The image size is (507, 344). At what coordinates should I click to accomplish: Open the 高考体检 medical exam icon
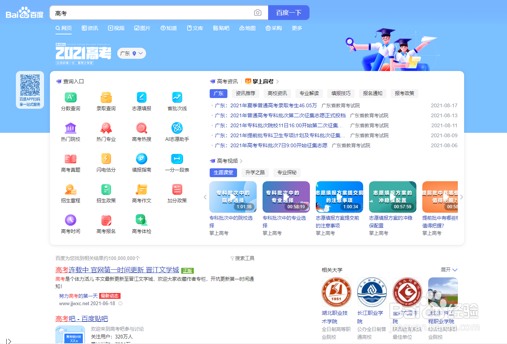[x=142, y=220]
